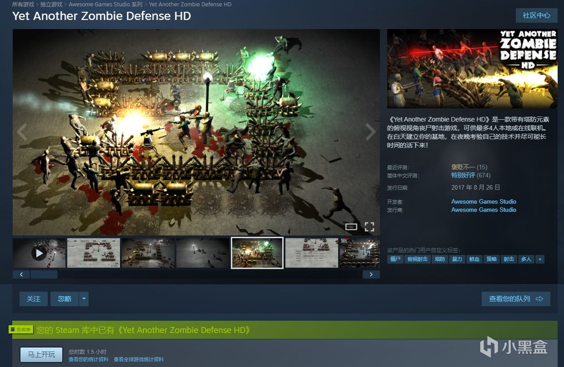Select 塔防 tag

tap(439, 259)
